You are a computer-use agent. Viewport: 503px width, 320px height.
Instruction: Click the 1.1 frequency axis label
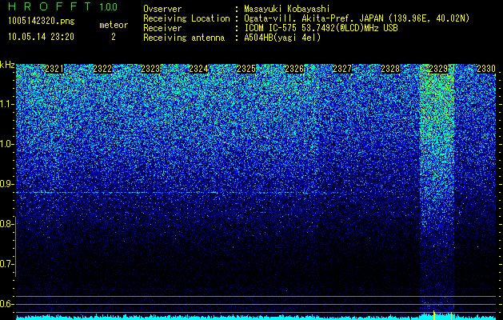pyautogui.click(x=6, y=104)
